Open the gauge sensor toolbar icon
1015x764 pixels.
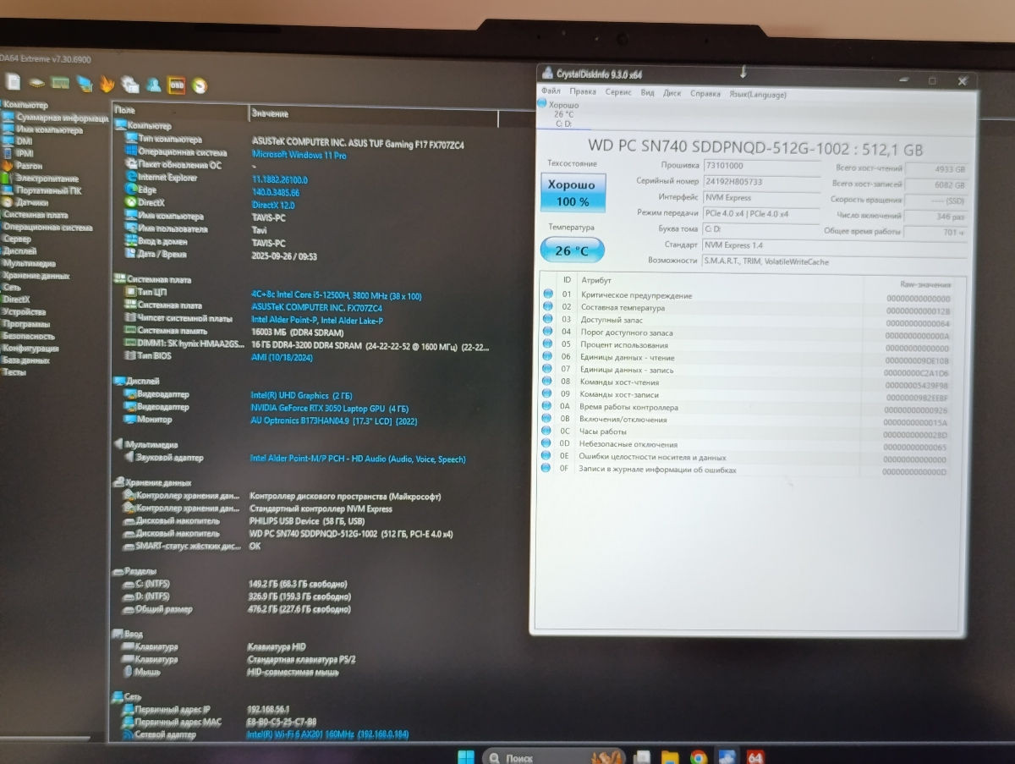click(200, 85)
